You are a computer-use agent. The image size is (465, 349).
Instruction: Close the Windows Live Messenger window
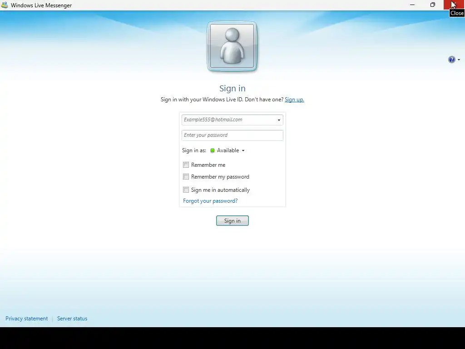tap(454, 5)
